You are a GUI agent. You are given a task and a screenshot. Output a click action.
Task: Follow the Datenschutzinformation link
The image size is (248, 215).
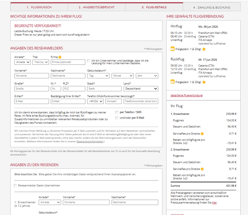pyautogui.click(x=90, y=142)
